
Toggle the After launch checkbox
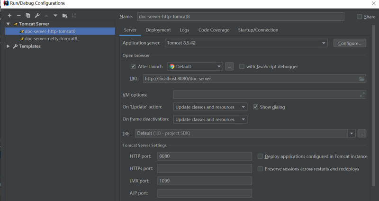tap(133, 67)
